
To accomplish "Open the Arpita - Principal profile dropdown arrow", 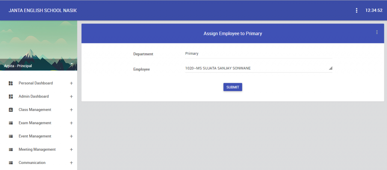I will coord(71,64).
